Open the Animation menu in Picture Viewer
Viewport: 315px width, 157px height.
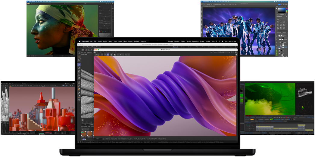click(x=115, y=52)
